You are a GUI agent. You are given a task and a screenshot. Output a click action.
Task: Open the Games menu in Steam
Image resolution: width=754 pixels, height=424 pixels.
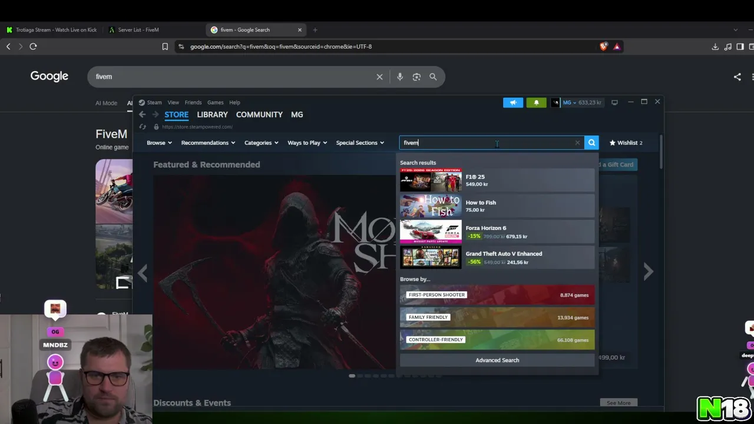(215, 102)
